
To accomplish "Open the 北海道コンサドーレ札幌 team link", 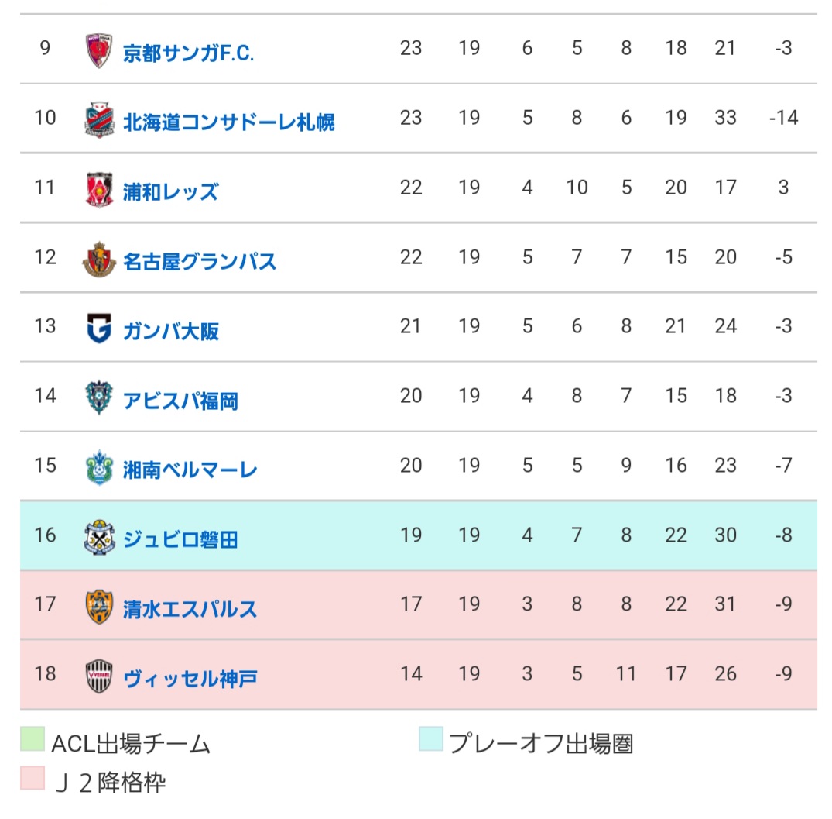I will pyautogui.click(x=229, y=122).
